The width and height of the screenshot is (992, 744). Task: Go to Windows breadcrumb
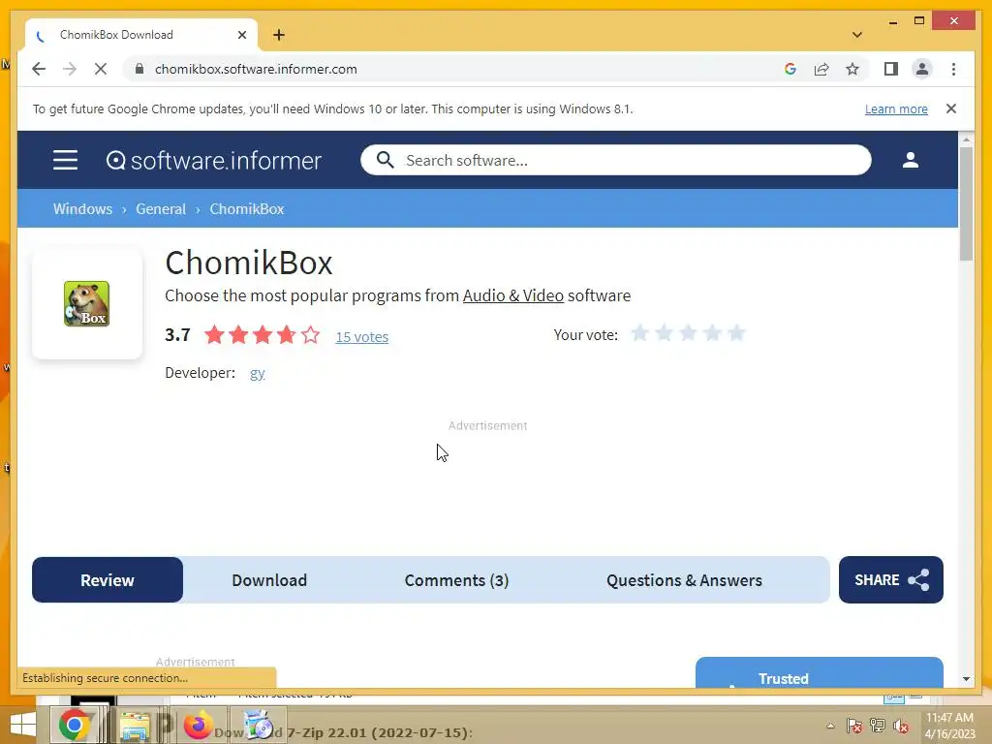(x=83, y=209)
